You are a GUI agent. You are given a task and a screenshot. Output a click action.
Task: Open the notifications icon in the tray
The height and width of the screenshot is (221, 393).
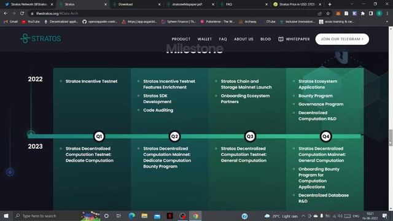(x=385, y=215)
